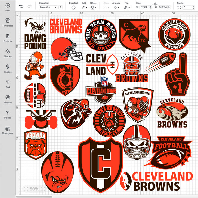Viewport: 198px width, 198px height.
Task: Open the Edit pencil menu
Action: click(84, 8)
